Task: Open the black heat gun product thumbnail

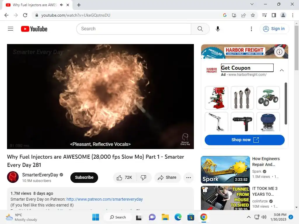Action: click(x=242, y=122)
